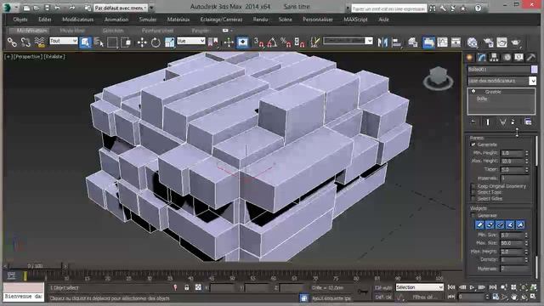Switch to the Create command panel

470,57
